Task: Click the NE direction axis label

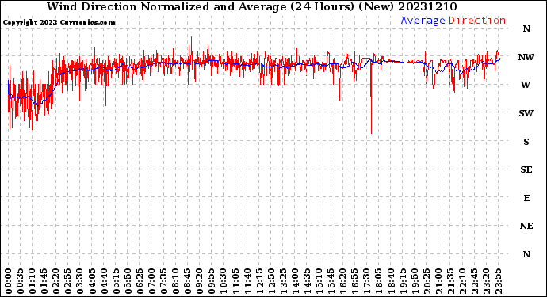Action: (x=526, y=226)
